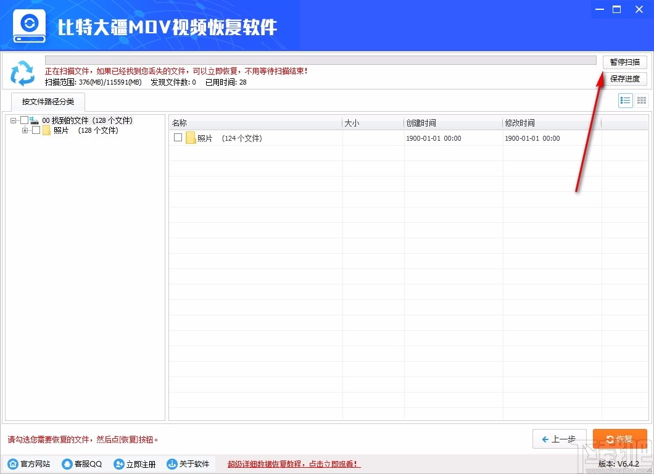Tick the checkbox for 00 找到的文件

pos(25,120)
